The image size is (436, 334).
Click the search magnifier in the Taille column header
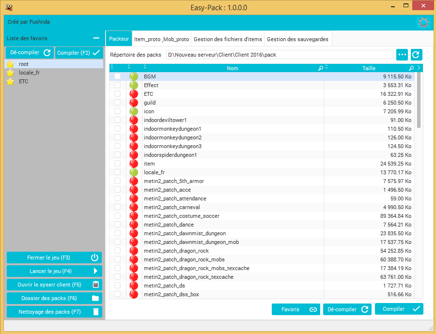411,68
